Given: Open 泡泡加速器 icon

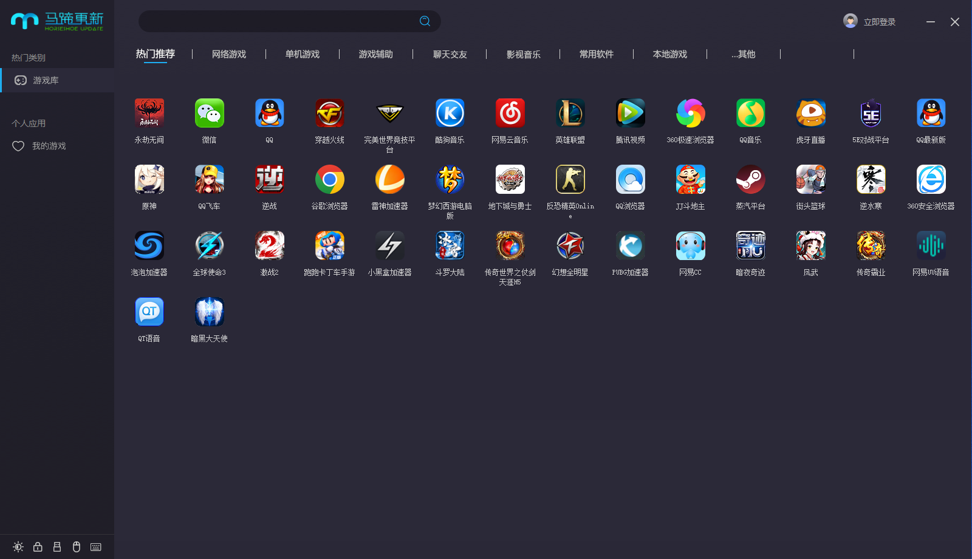Looking at the screenshot, I should pyautogui.click(x=149, y=245).
